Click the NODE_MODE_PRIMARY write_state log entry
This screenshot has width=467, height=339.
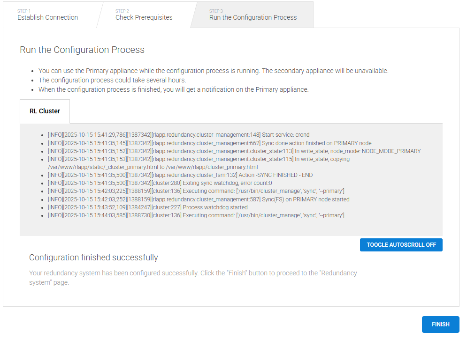(x=234, y=151)
